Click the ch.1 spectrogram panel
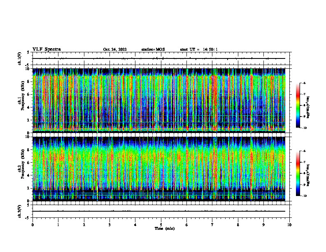This screenshot has width=326, height=252. 159,100
